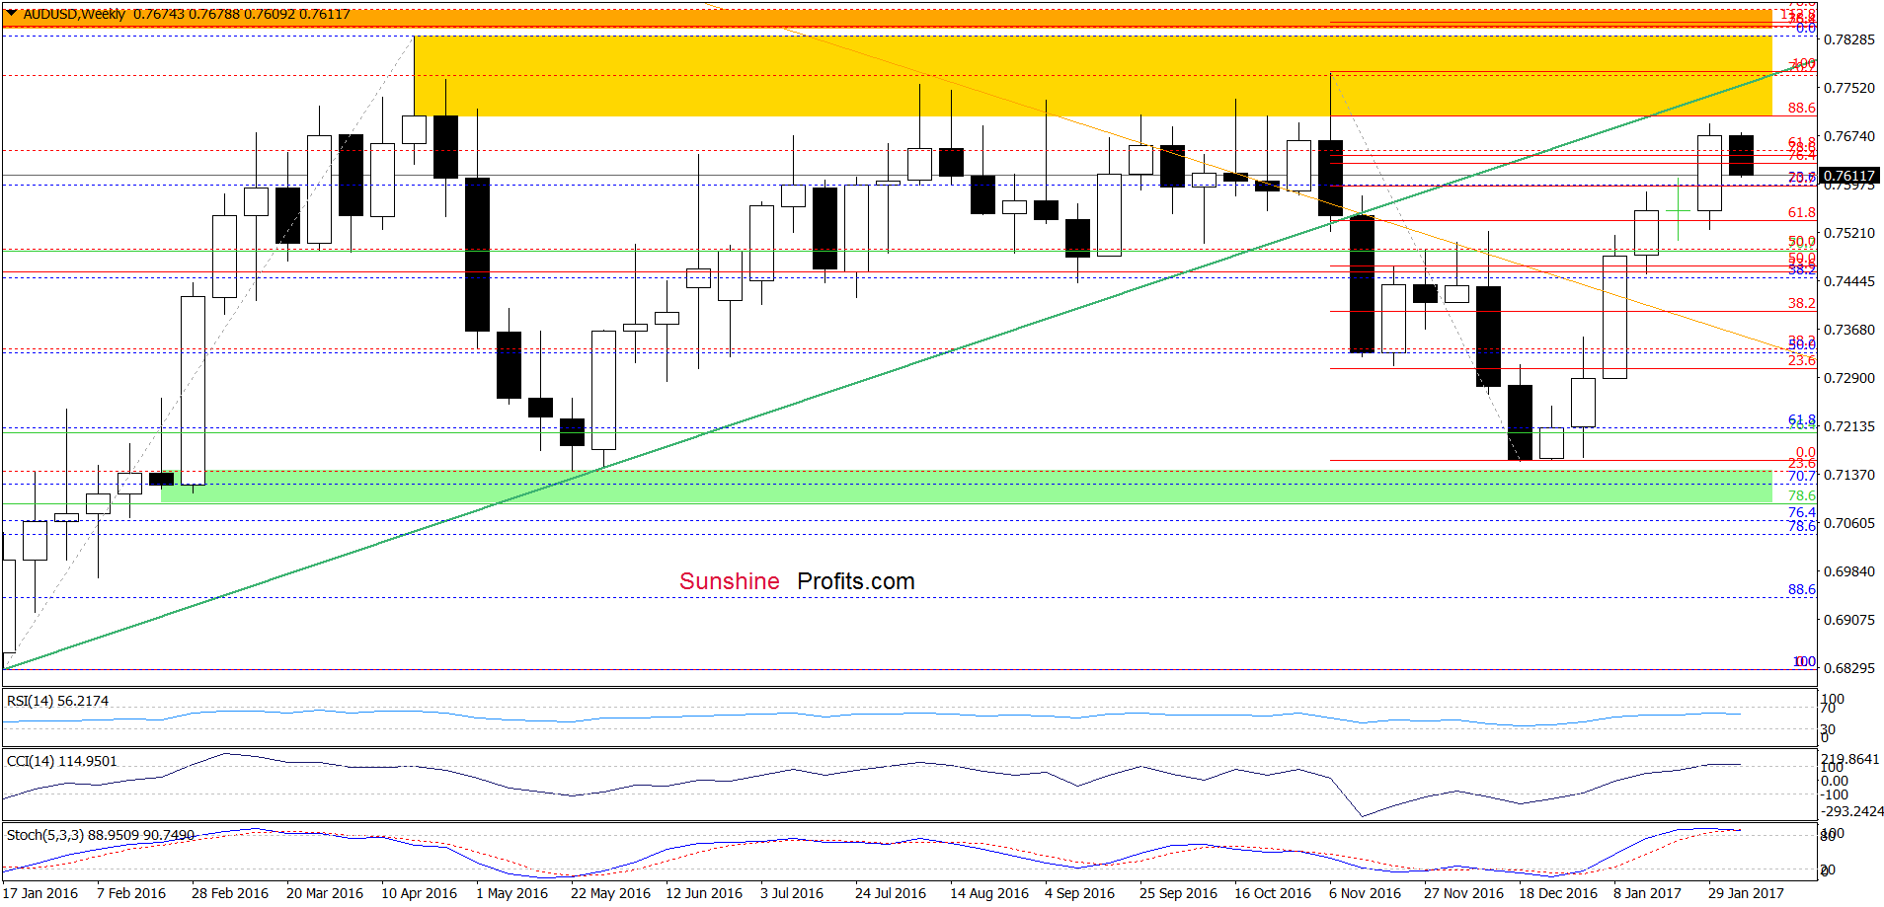Click the 17 Jan 2016 date label
The image size is (1884, 907).
click(40, 893)
